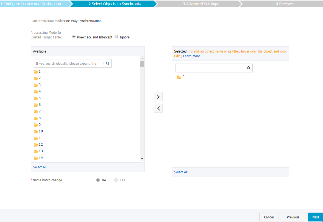Click the folder icon of database 14

[36, 158]
